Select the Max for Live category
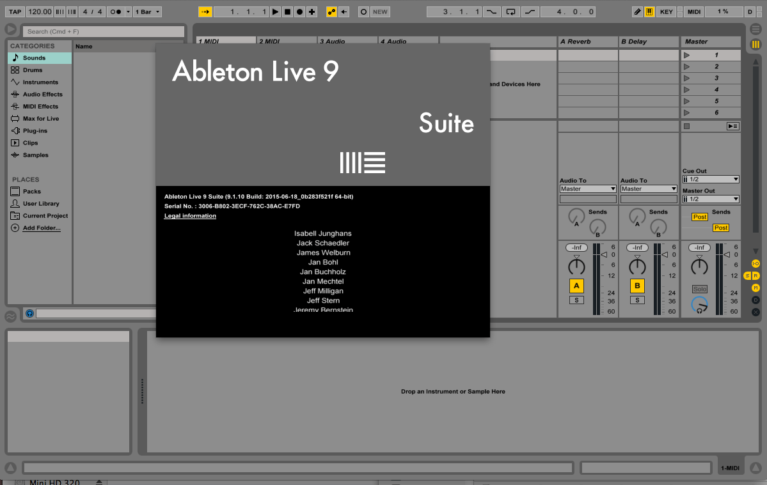The height and width of the screenshot is (485, 767). point(40,119)
